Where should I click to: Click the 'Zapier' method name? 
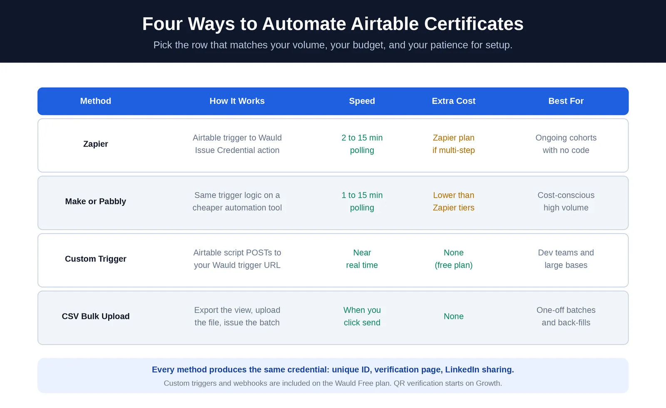(x=96, y=144)
